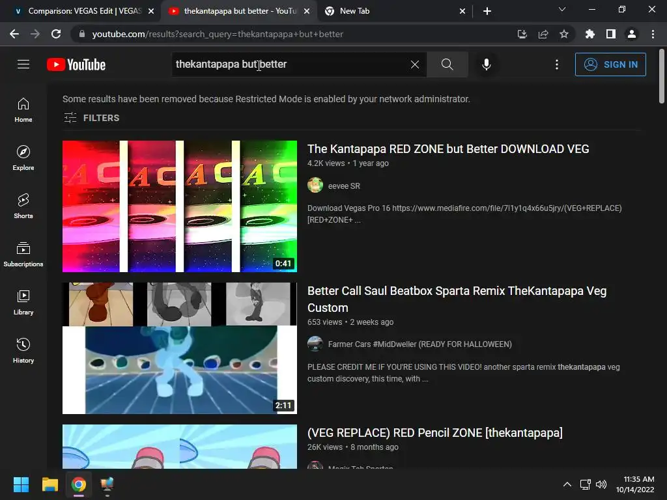Open the site info lock icon
This screenshot has height=500, width=667.
pos(82,34)
